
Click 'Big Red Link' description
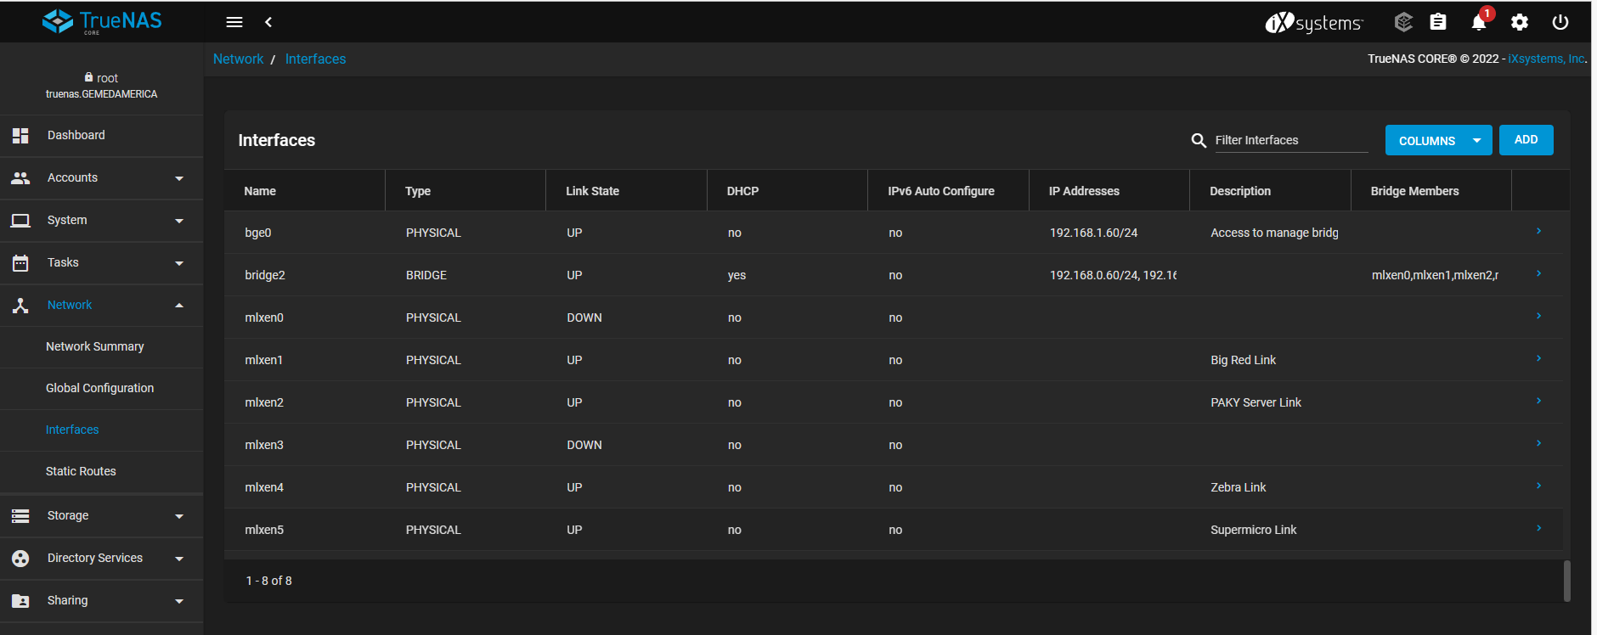pos(1243,360)
